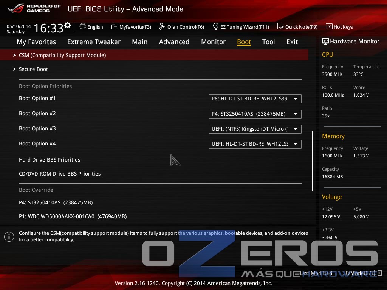Click the Vcore value 1.024 V

(x=361, y=95)
